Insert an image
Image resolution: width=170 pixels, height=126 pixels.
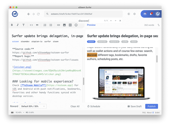(64, 25)
